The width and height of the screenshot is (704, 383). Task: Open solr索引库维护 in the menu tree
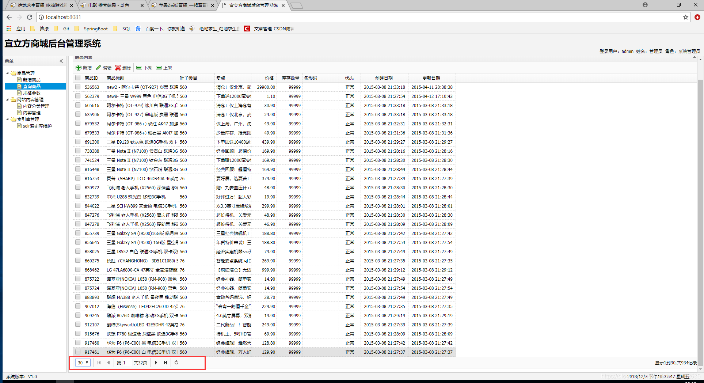click(37, 126)
